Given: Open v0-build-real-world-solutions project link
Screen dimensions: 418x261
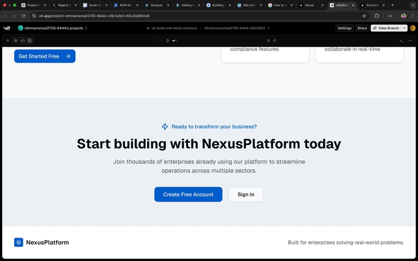Looking at the screenshot, I should (174, 28).
